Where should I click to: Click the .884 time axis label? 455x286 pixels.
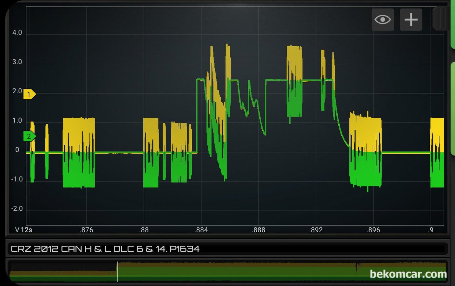(201, 230)
